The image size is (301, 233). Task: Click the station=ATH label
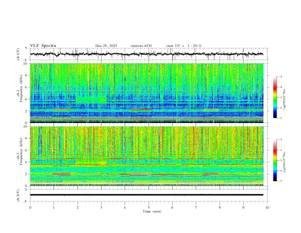pyautogui.click(x=141, y=46)
